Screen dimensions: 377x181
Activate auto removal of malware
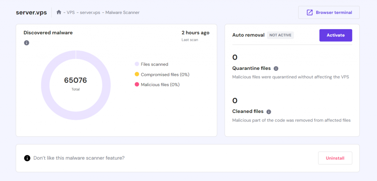click(335, 35)
